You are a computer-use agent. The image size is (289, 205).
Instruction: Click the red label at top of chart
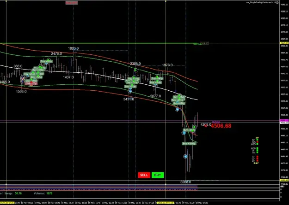72,3
